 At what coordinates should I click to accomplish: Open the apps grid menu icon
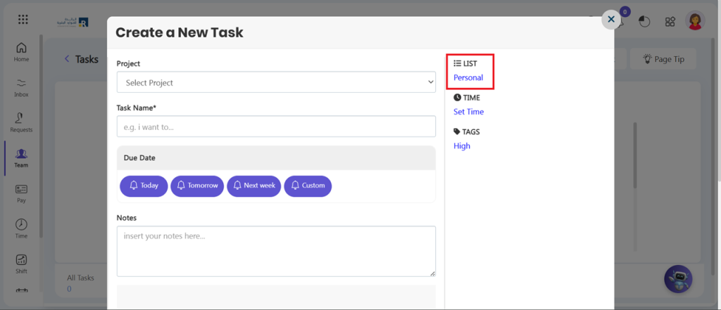(x=23, y=20)
